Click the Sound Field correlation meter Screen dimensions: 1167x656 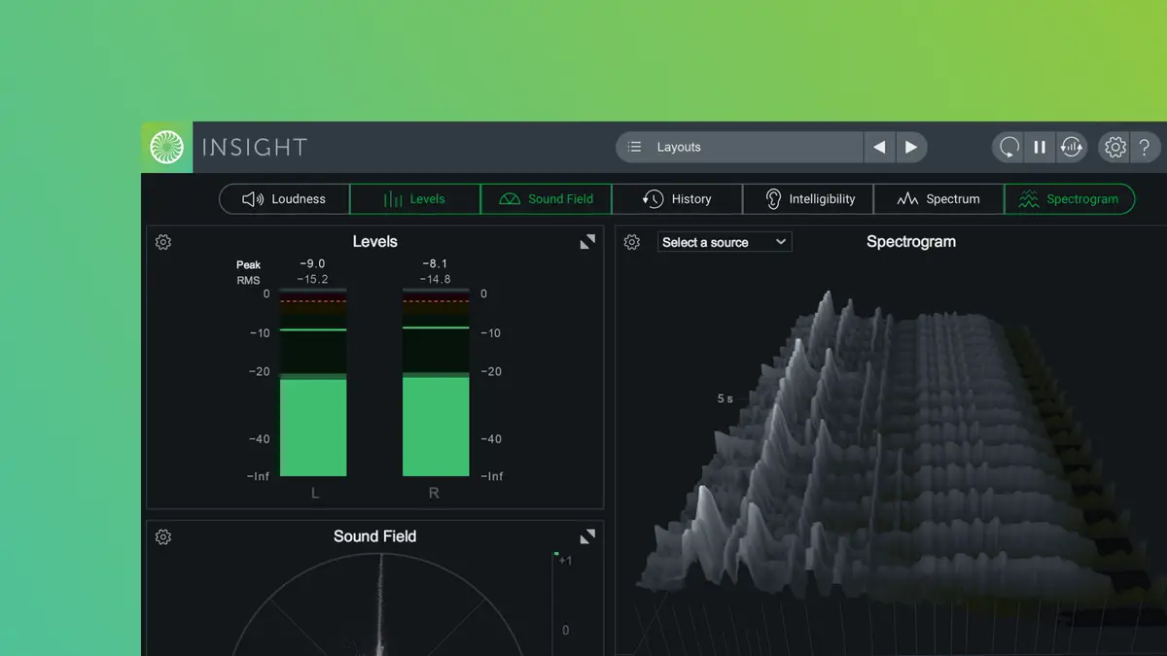pyautogui.click(x=556, y=604)
